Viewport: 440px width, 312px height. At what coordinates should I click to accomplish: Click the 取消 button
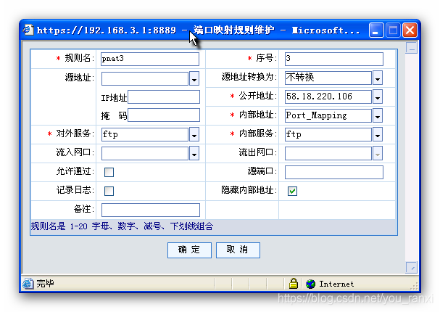238,250
